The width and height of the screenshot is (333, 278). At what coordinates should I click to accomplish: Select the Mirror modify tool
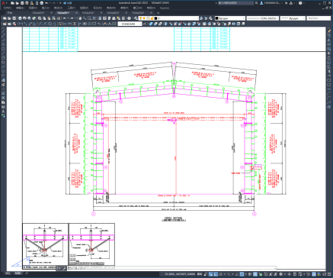(x=329, y=40)
